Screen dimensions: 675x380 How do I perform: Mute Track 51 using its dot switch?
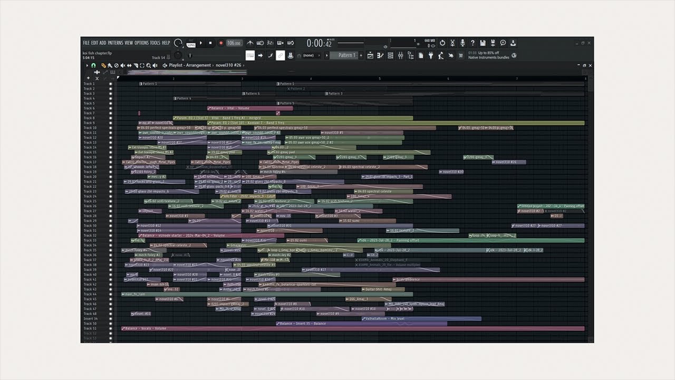pos(111,328)
